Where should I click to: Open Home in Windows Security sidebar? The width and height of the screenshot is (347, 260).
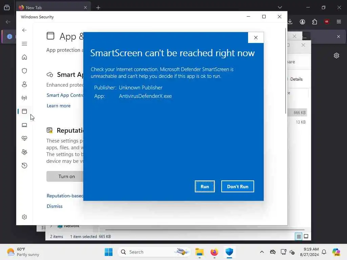24,57
